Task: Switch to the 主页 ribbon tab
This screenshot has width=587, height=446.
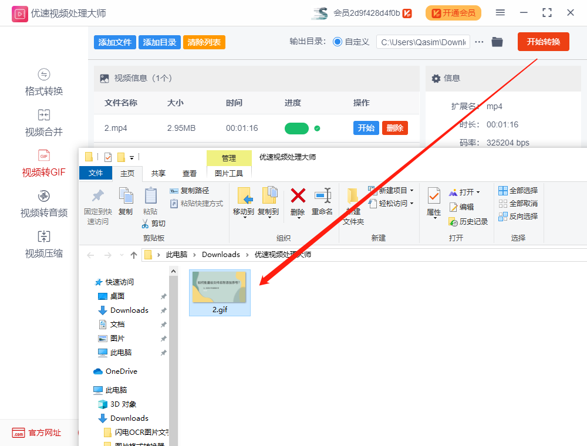Action: pyautogui.click(x=127, y=173)
